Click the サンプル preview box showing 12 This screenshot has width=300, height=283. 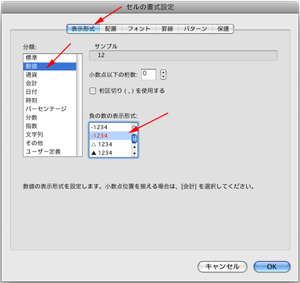183,55
